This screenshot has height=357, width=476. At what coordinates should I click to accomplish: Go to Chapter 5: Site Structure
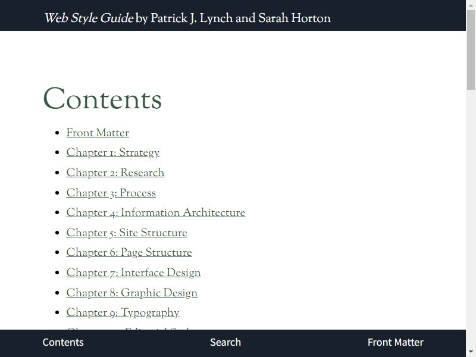pyautogui.click(x=127, y=233)
